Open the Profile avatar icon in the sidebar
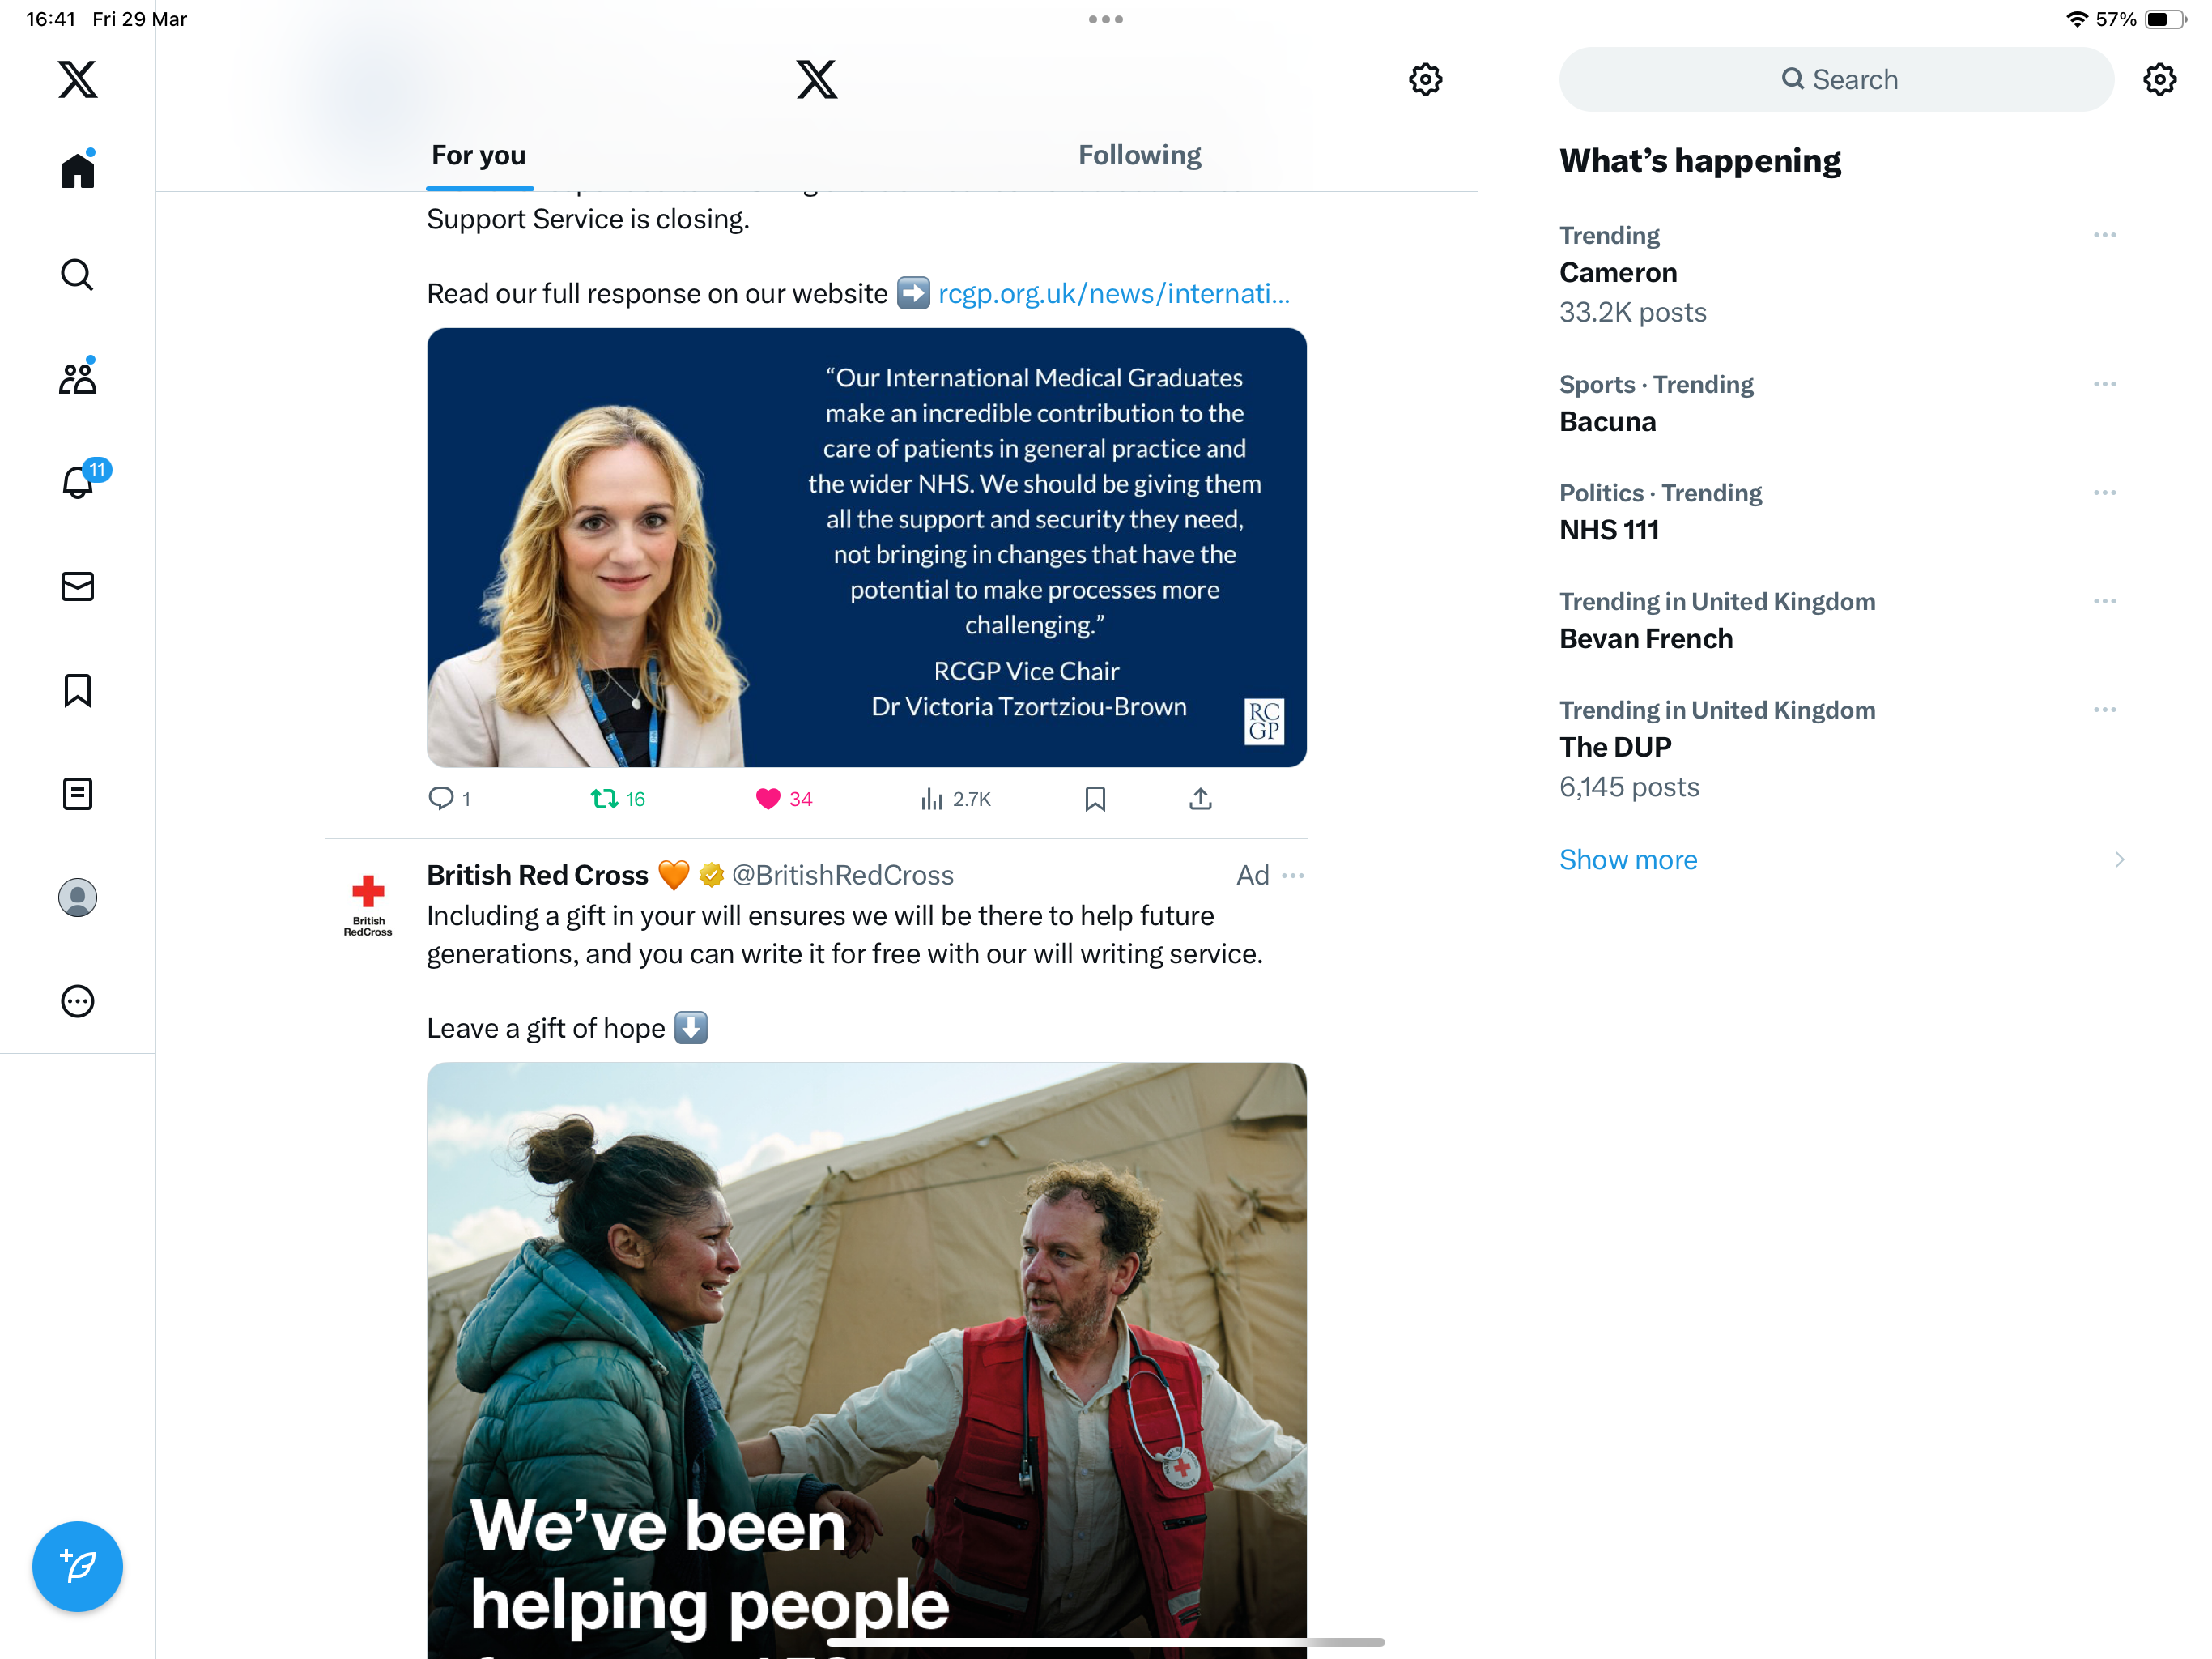 click(77, 898)
